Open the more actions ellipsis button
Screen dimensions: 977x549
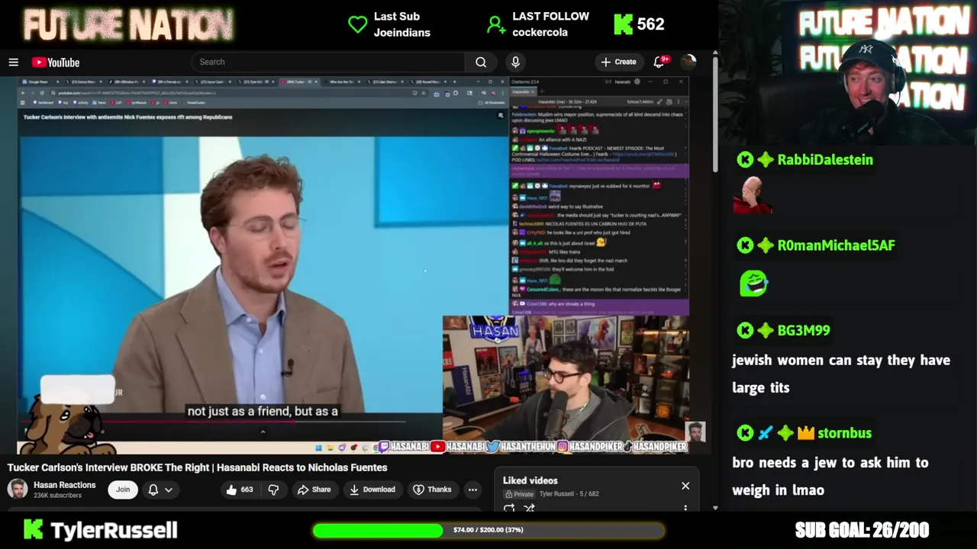[472, 490]
